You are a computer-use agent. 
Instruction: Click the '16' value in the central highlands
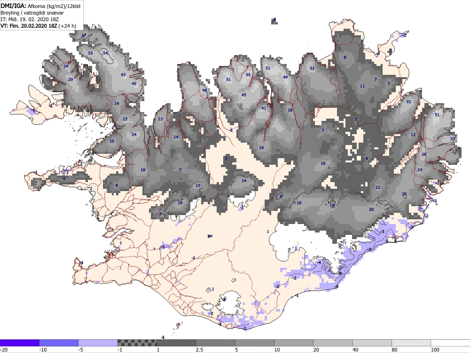(323, 163)
